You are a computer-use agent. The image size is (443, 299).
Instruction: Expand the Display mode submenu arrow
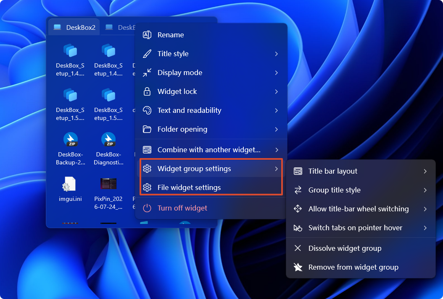tap(276, 73)
